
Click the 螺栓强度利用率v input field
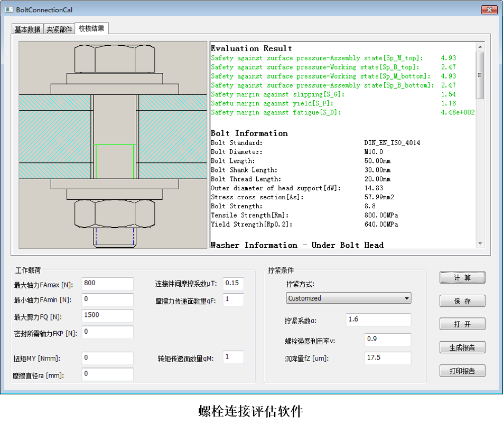click(x=388, y=340)
